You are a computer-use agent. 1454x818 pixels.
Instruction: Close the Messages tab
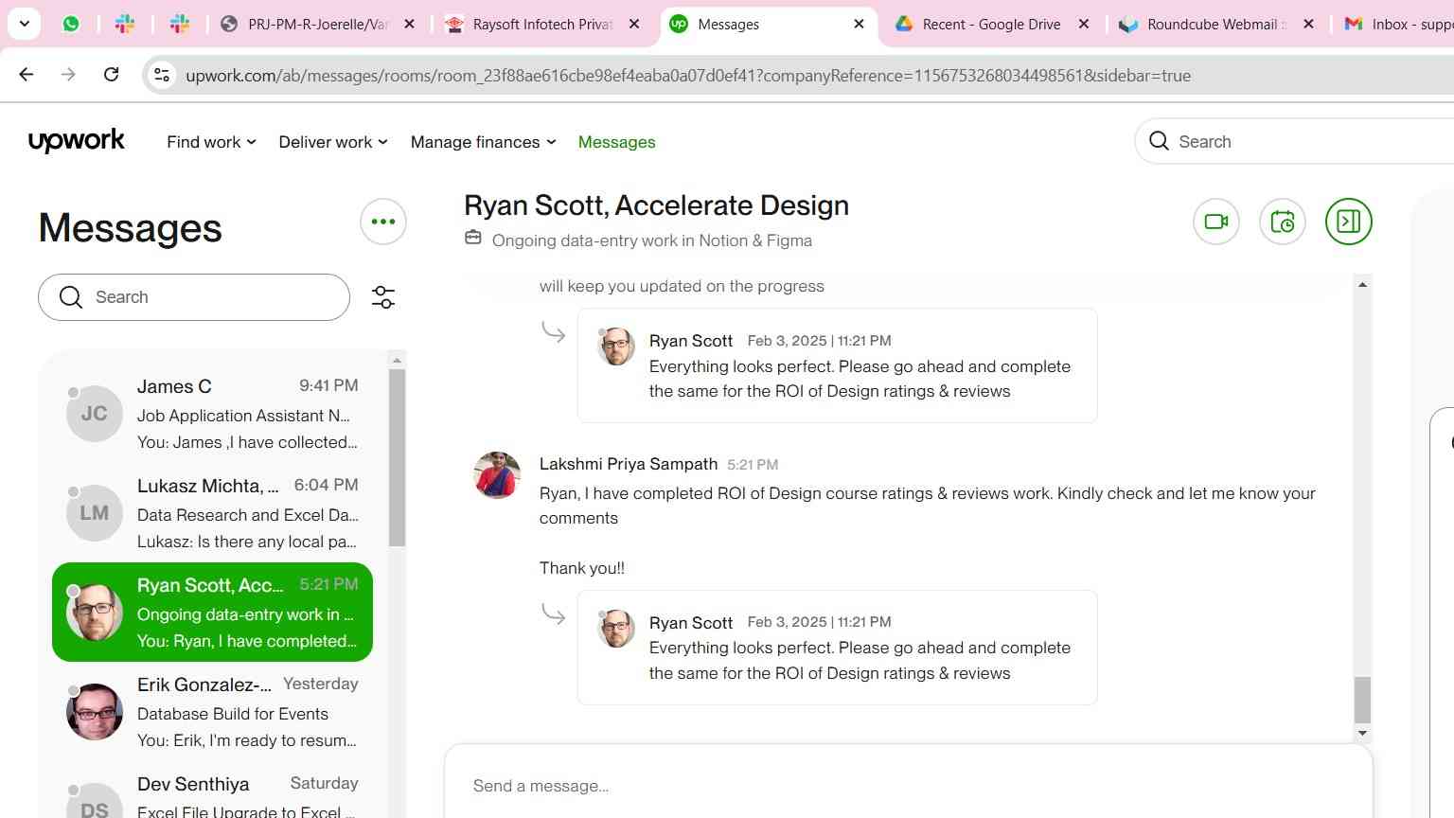[859, 24]
